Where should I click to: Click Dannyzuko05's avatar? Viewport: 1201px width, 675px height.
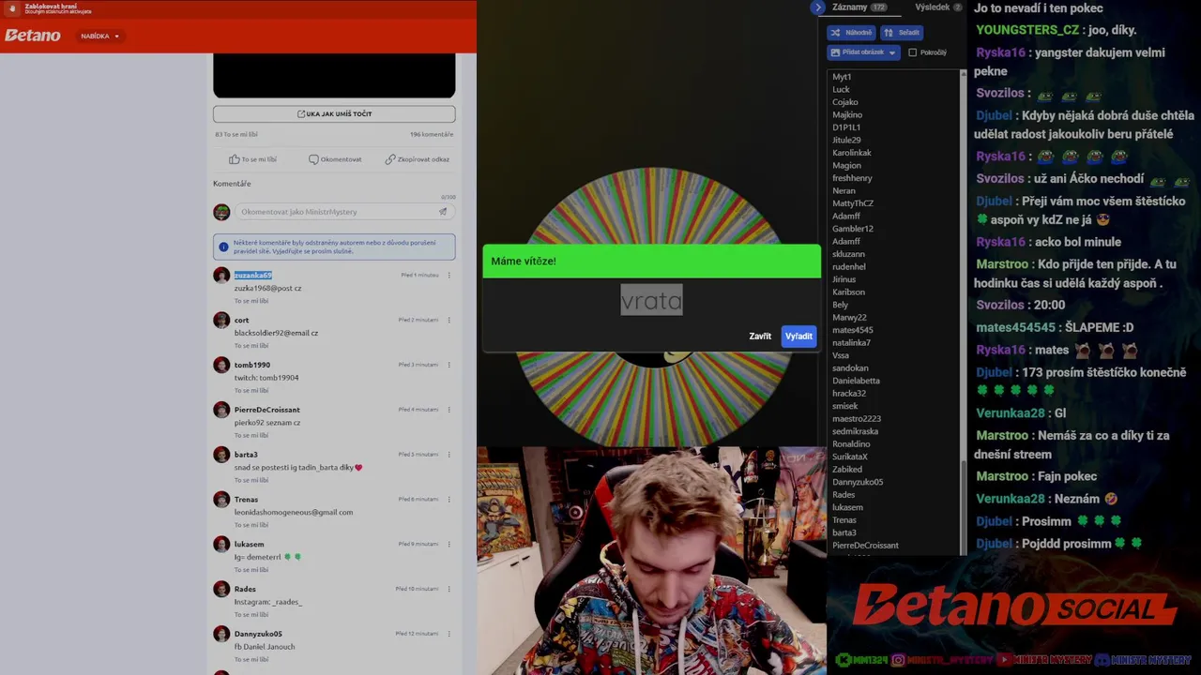click(x=221, y=634)
